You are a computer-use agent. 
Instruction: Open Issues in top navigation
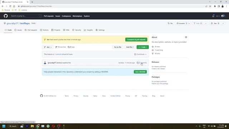click(58, 16)
